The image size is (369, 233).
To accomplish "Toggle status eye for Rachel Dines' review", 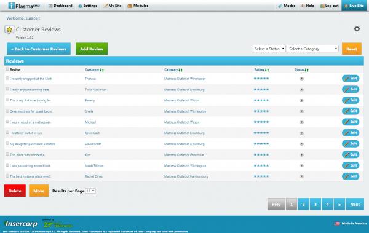I will pyautogui.click(x=301, y=176).
